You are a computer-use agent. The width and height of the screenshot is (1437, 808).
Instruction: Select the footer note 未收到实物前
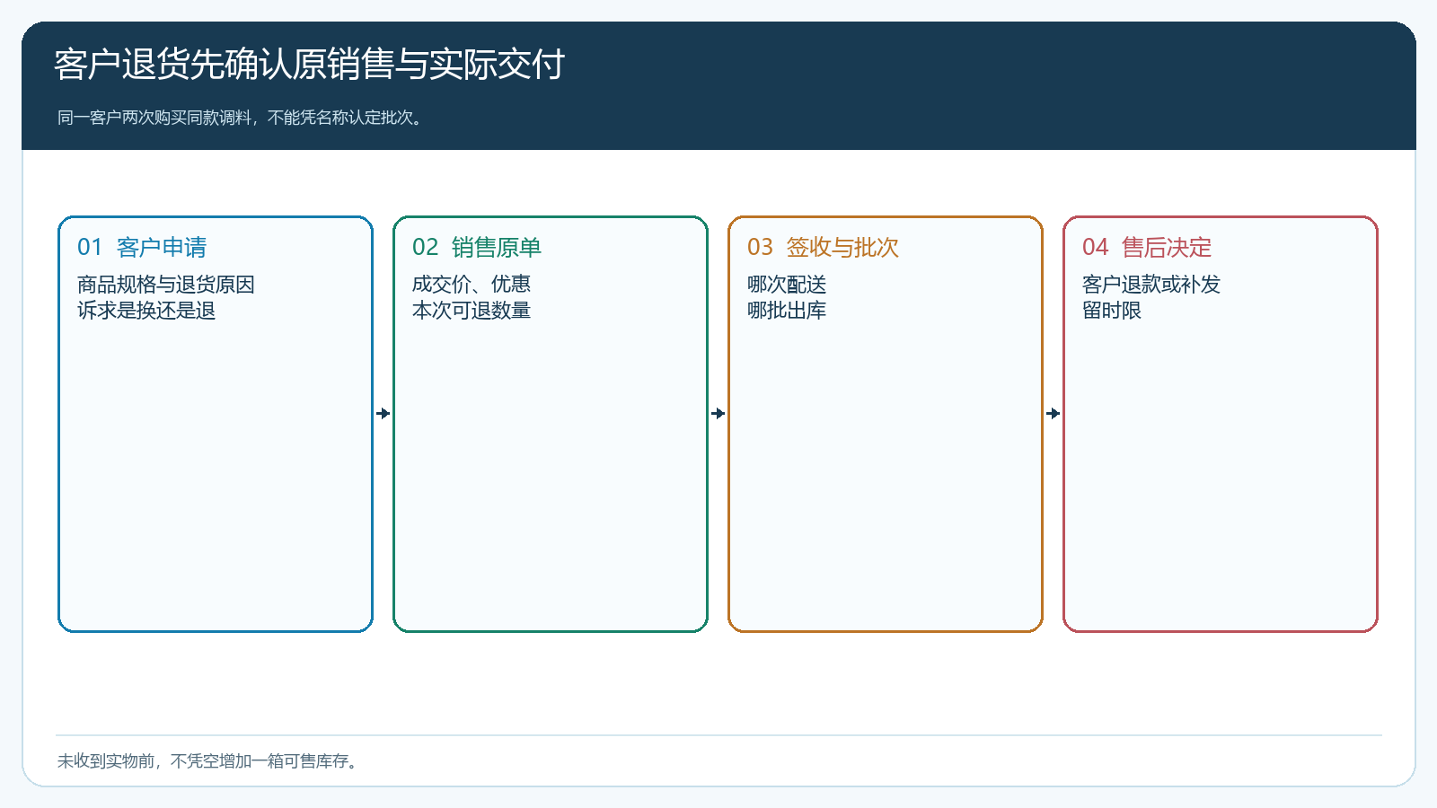click(x=106, y=761)
